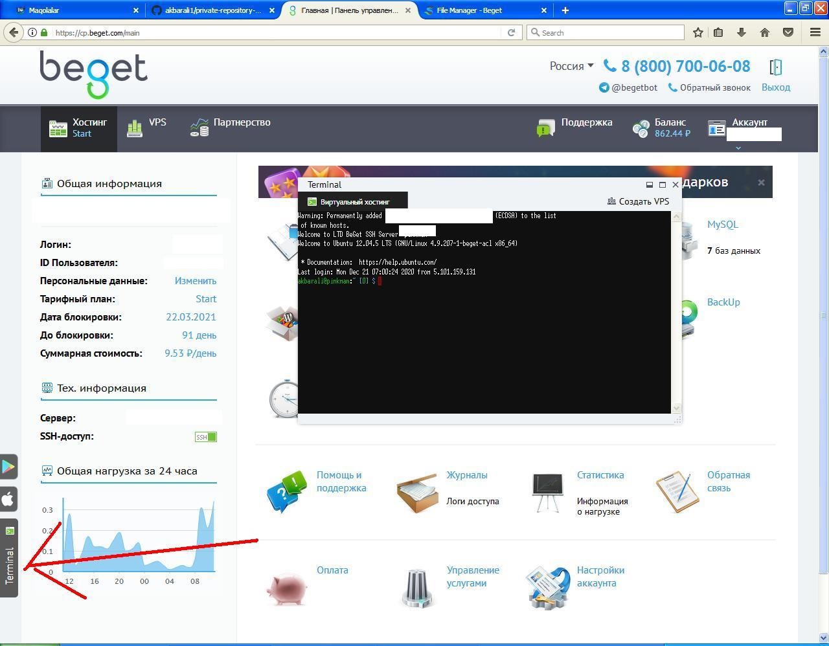The width and height of the screenshot is (829, 646).
Task: Open the Управление услугами link
Action: 473,577
